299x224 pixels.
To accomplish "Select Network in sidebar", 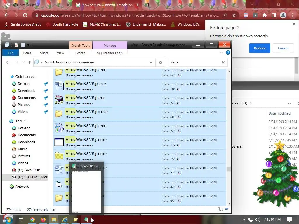I will click(x=22, y=186).
